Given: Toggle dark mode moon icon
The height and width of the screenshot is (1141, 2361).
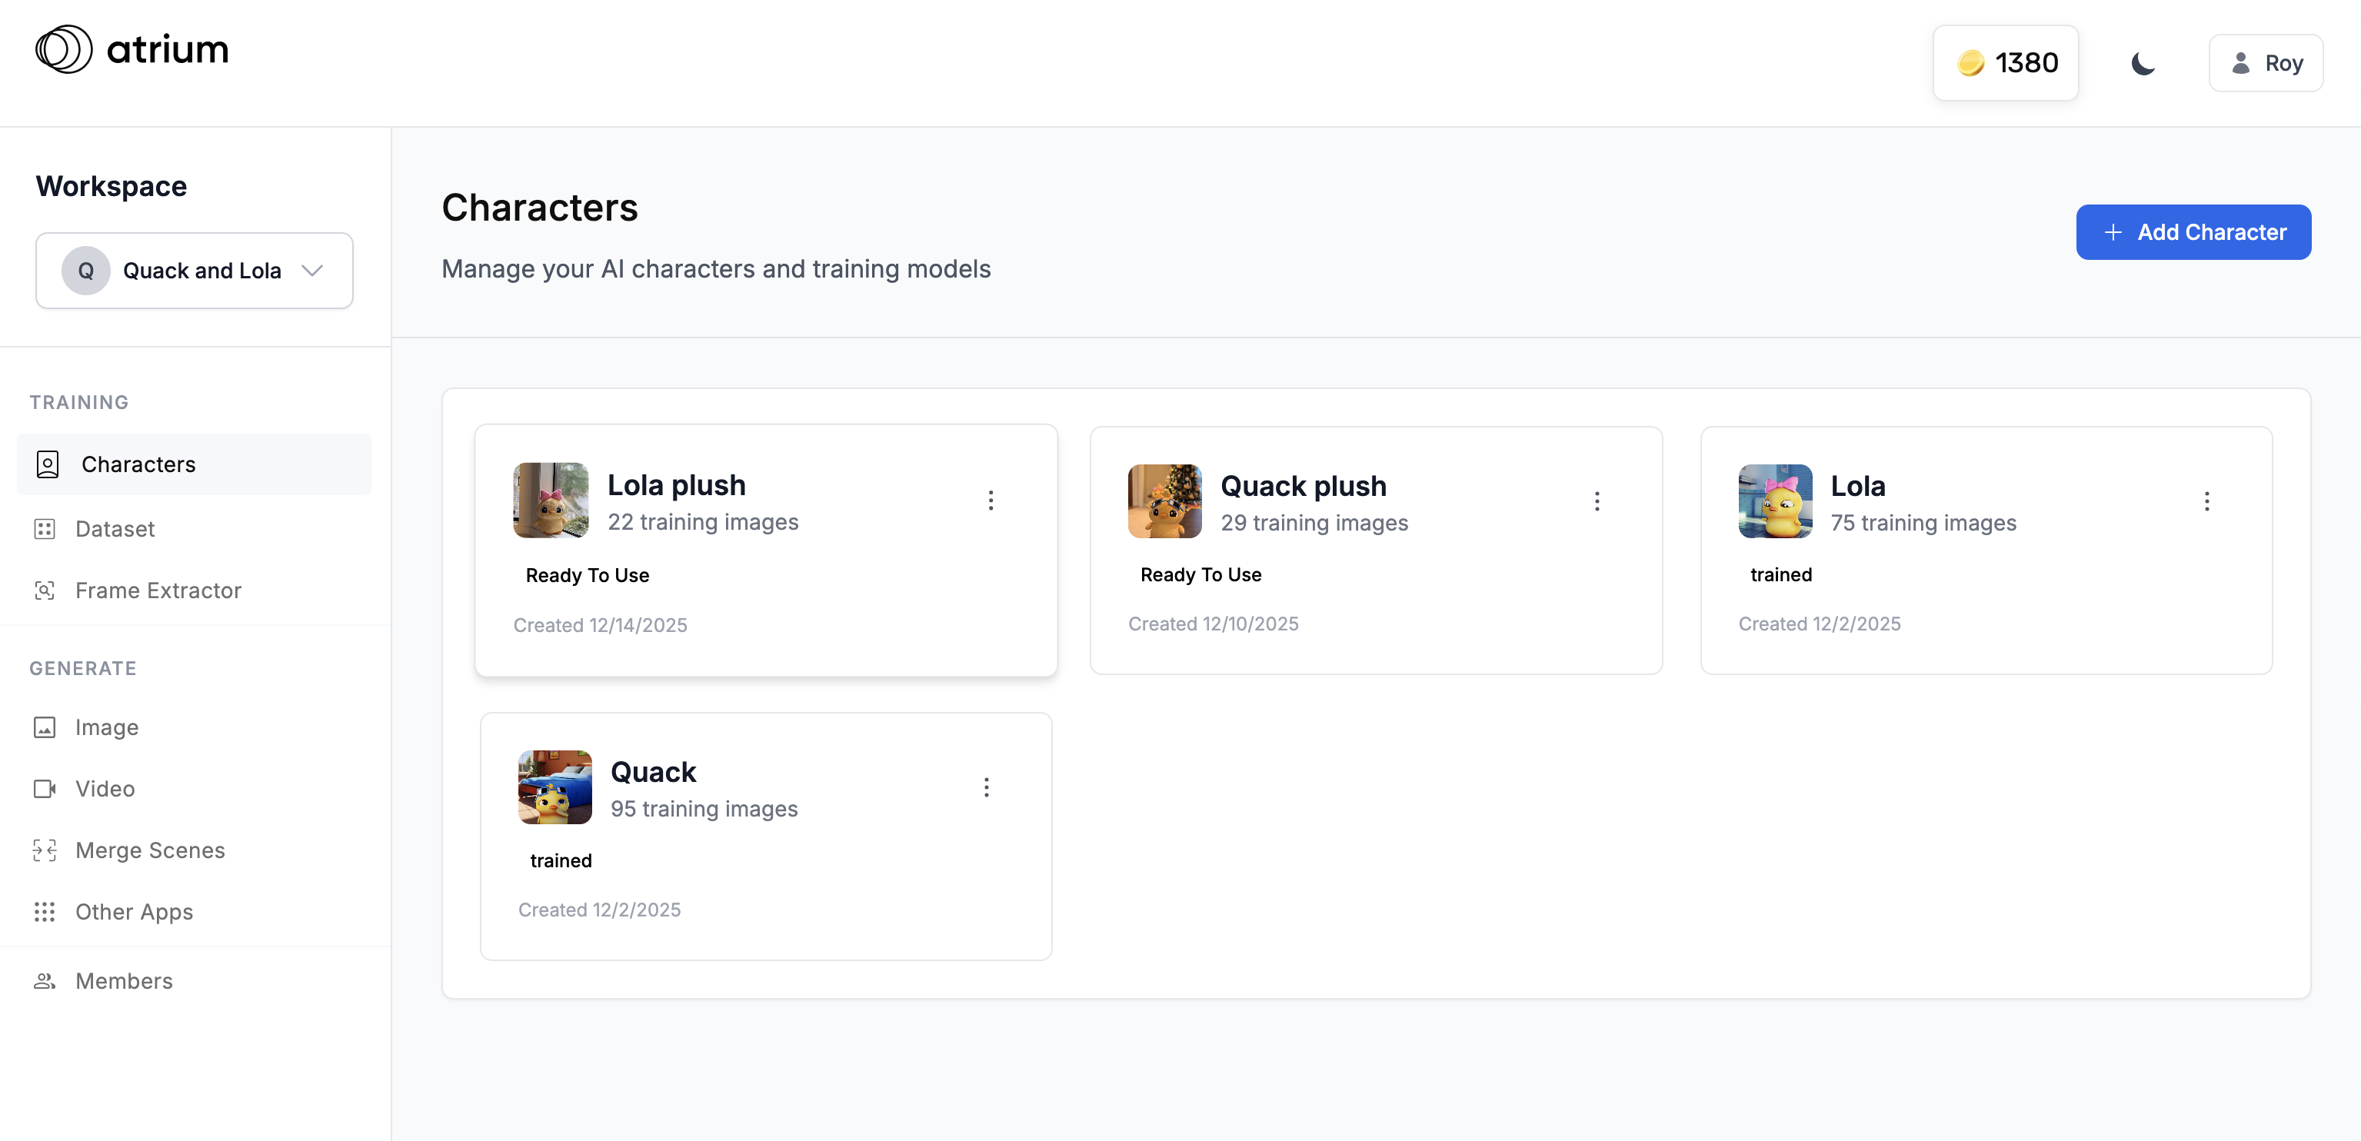Looking at the screenshot, I should point(2142,63).
